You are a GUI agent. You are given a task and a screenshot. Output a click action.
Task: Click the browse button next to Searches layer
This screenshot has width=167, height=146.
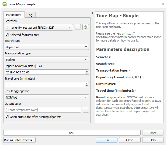(x=78, y=27)
